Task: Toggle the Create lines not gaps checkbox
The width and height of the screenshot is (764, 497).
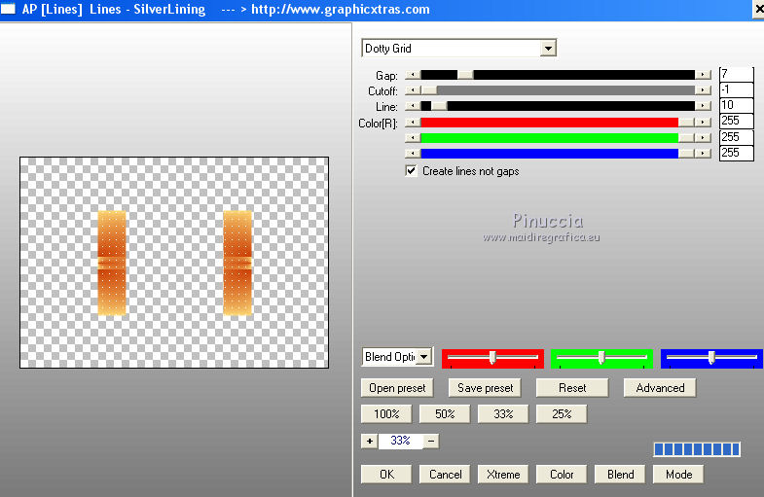Action: pos(412,171)
